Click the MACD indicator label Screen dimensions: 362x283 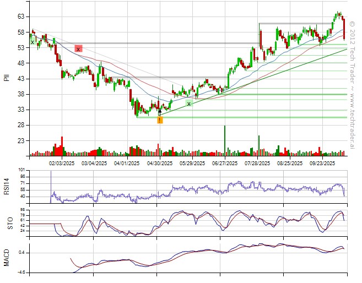pos(6,258)
